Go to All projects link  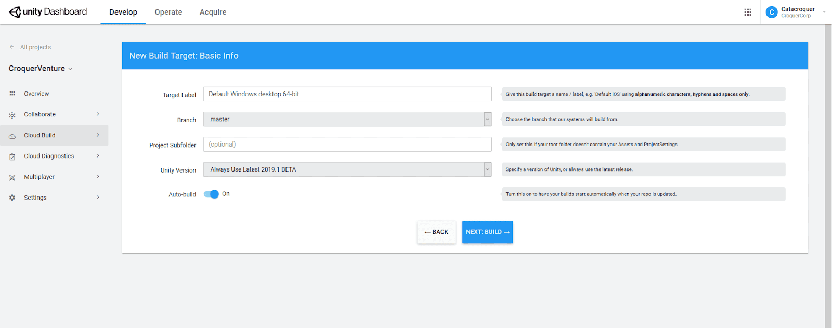click(x=35, y=47)
